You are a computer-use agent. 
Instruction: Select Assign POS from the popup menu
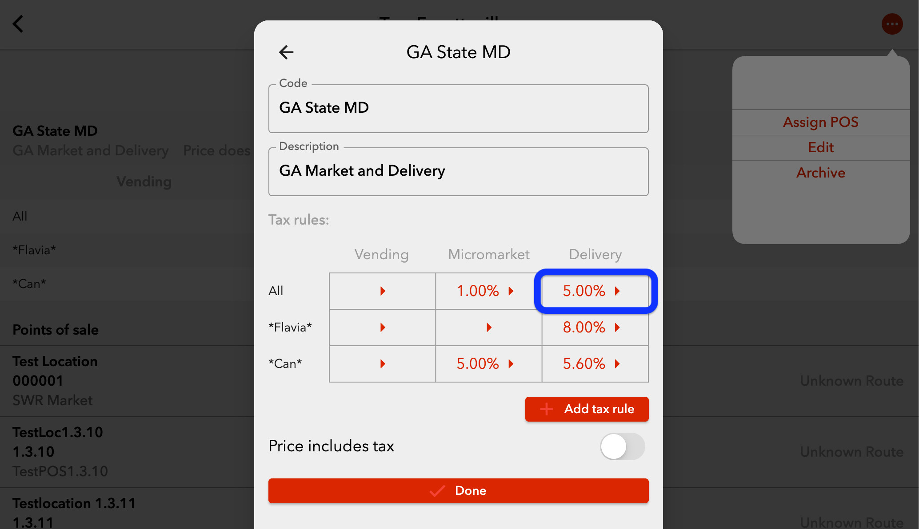coord(820,122)
